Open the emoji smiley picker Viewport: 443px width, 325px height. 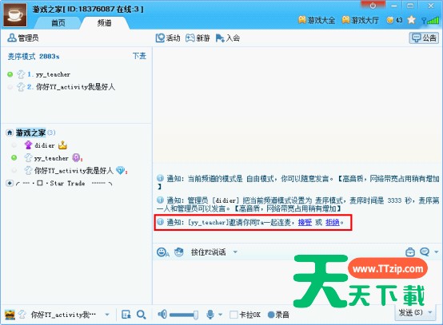coord(162,252)
